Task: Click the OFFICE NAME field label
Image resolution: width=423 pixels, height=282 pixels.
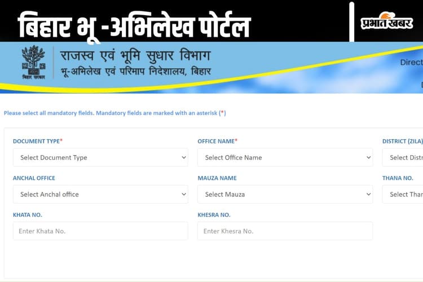Action: point(217,141)
